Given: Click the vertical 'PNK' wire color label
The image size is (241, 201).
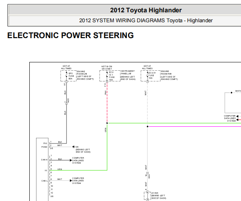Looking at the screenshot, I should coord(105,93).
